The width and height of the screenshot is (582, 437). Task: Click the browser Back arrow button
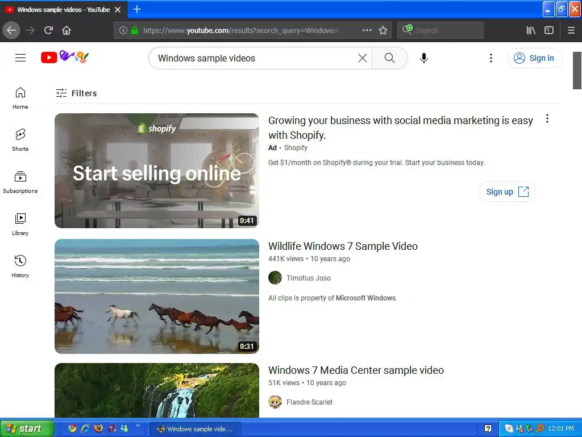coord(11,30)
